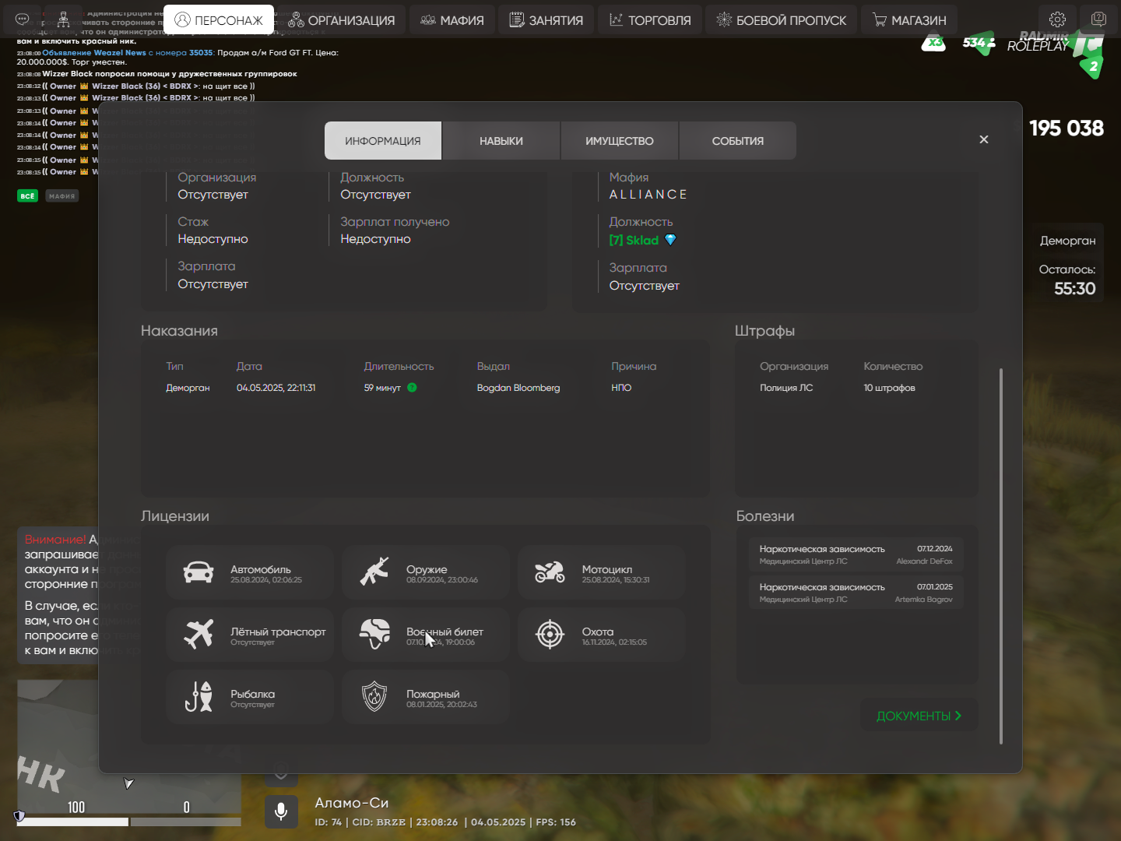
Task: Click the 195 038 money counter
Action: 1067,128
